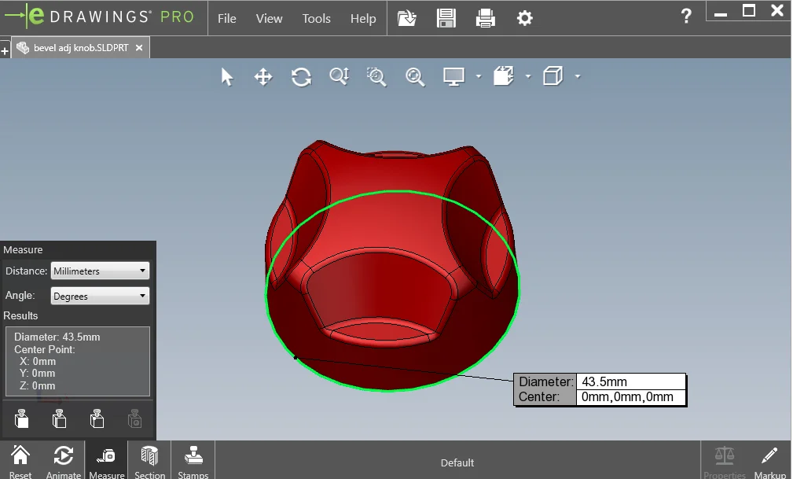Click the Markup tool in the corner
The image size is (793, 479).
click(x=769, y=460)
